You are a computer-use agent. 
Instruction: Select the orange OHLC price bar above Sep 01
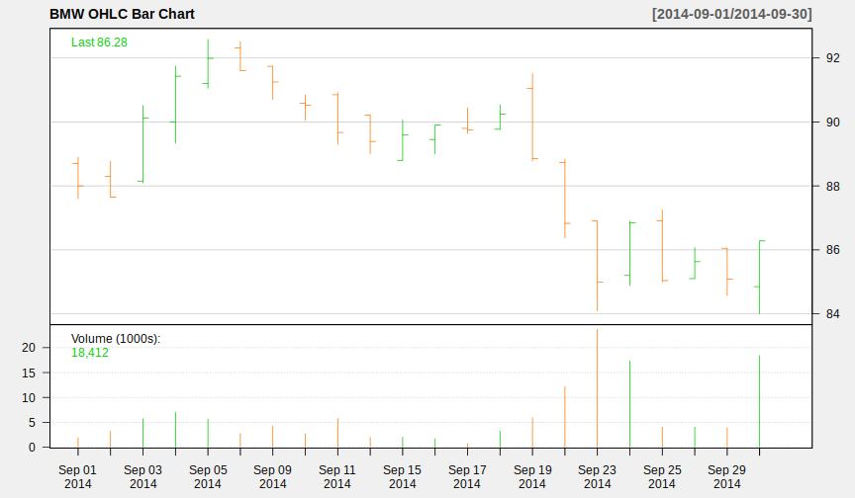click(x=78, y=178)
